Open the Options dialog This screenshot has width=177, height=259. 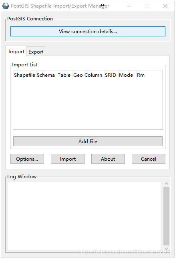point(27,159)
